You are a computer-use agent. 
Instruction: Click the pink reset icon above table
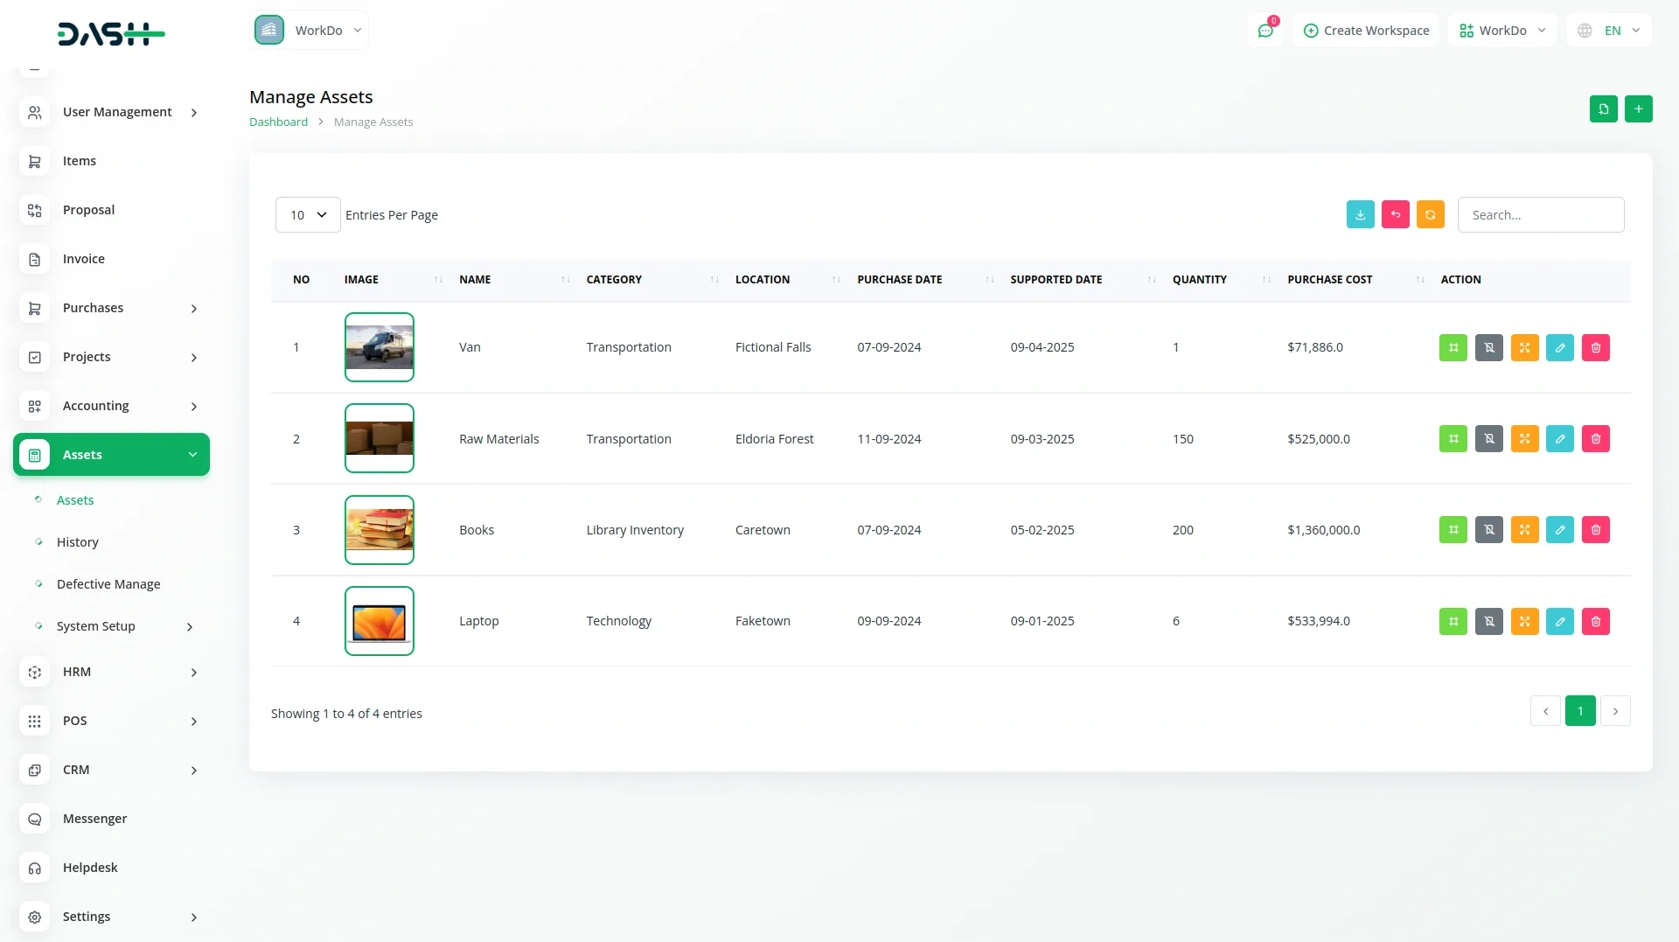tap(1395, 215)
